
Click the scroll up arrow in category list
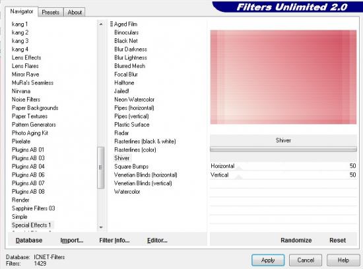pos(101,24)
